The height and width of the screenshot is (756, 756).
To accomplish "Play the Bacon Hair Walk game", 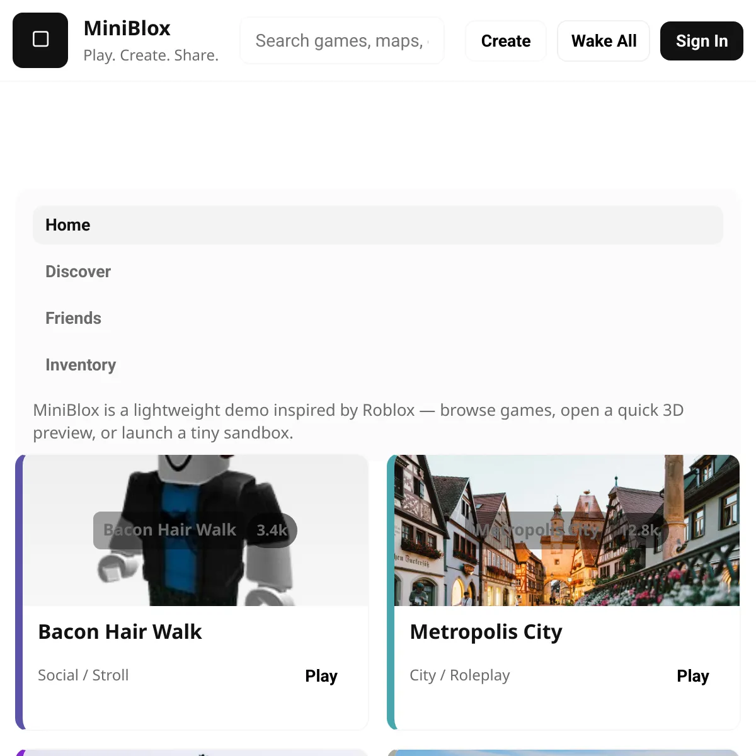I will 321,676.
